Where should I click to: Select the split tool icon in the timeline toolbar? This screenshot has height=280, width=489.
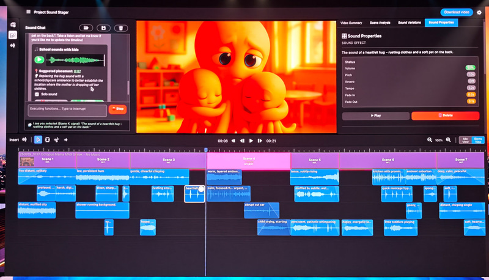[56, 139]
